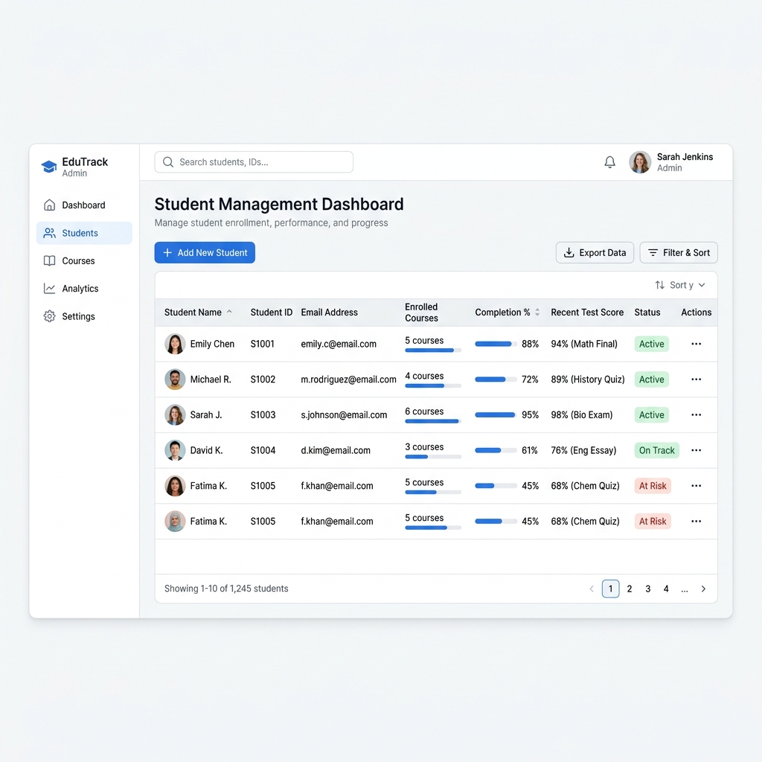Open actions menu for Sarah J.
Viewport: 762px width, 762px height.
697,415
